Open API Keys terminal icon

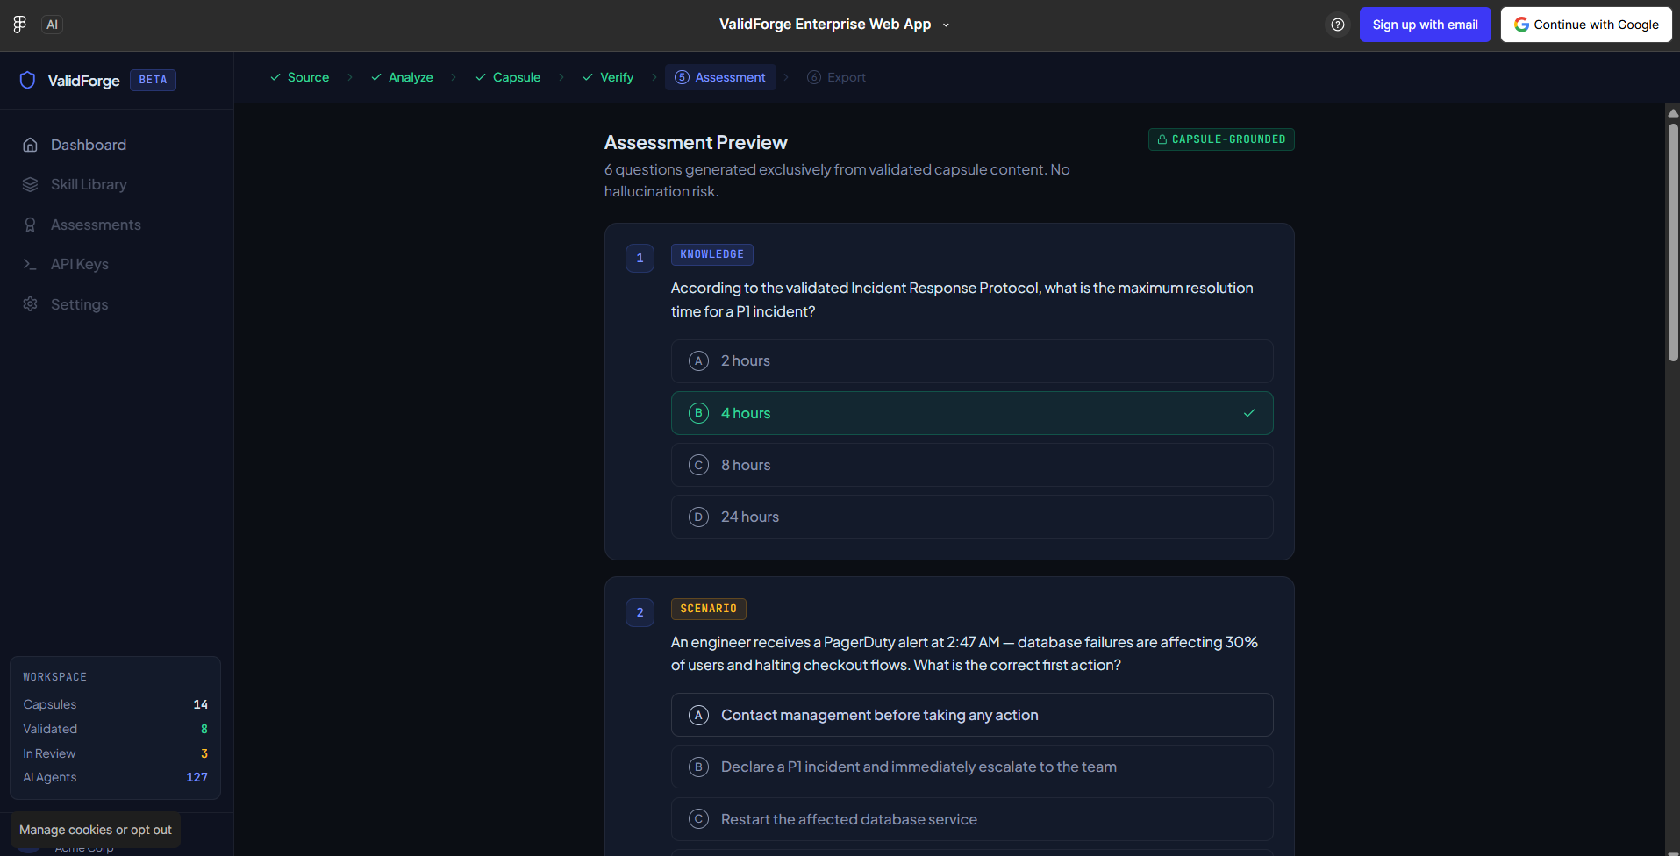30,264
